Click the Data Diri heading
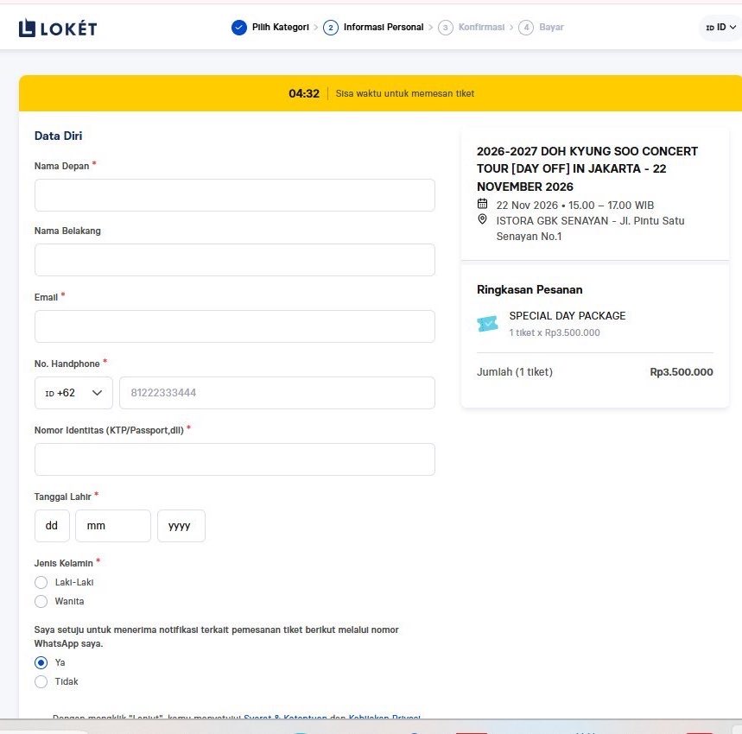This screenshot has width=742, height=734. pos(58,136)
